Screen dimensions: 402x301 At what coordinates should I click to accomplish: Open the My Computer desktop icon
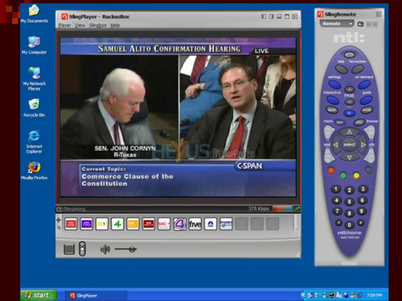34,45
